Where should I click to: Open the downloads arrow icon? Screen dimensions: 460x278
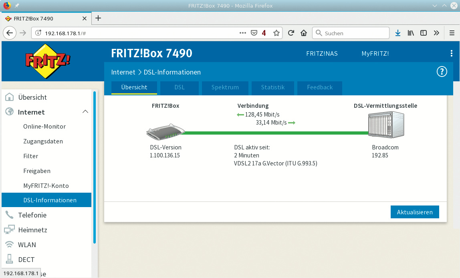click(398, 33)
